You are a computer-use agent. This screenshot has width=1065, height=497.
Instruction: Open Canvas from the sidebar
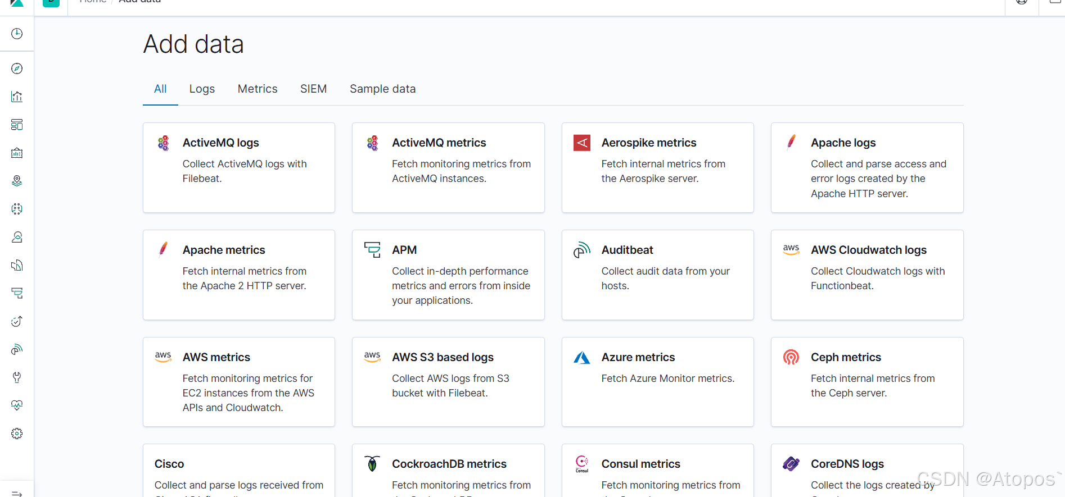17,153
